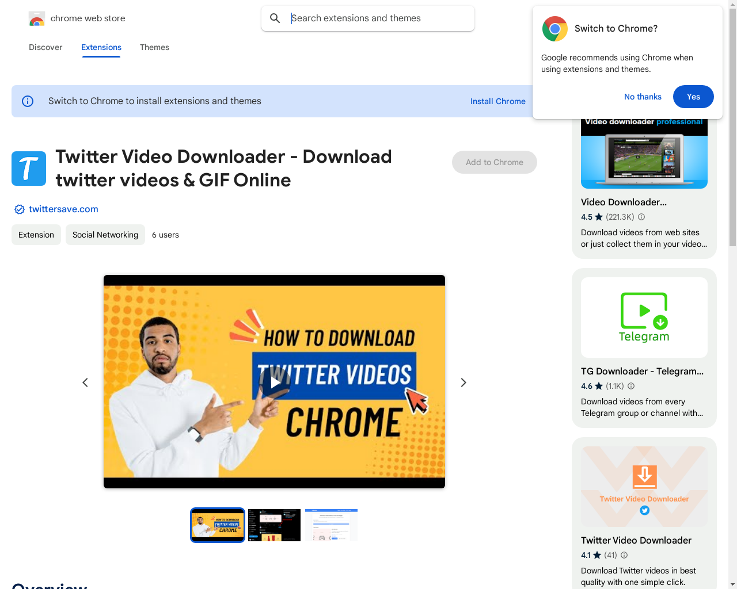This screenshot has width=737, height=589.
Task: Show the previous screenshot with the left arrow
Action: (85, 383)
